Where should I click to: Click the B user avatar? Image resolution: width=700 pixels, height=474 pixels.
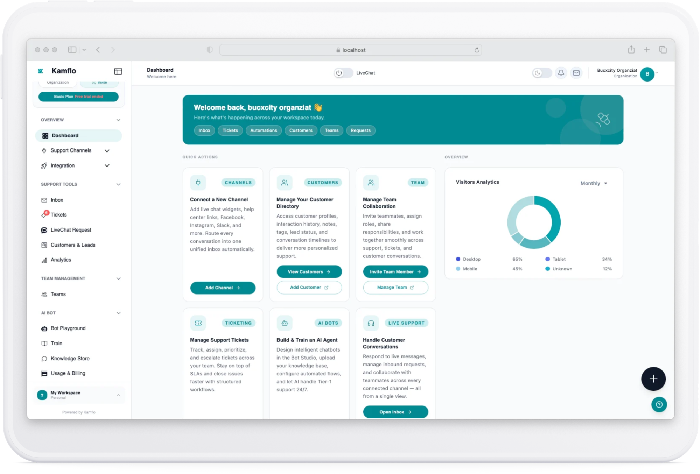click(x=647, y=74)
